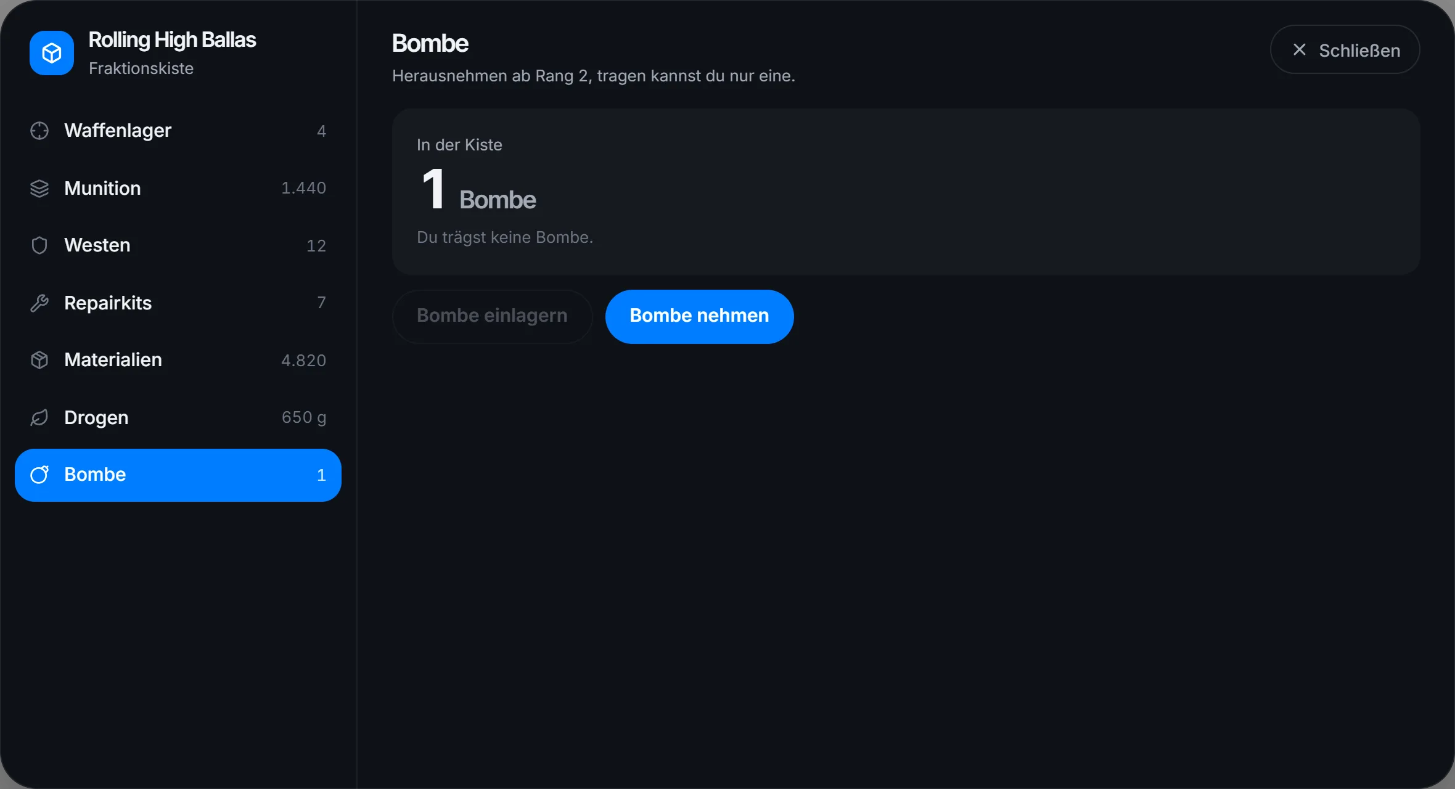Click the Materialien package icon
Screen dimensions: 1455x789
tap(39, 360)
